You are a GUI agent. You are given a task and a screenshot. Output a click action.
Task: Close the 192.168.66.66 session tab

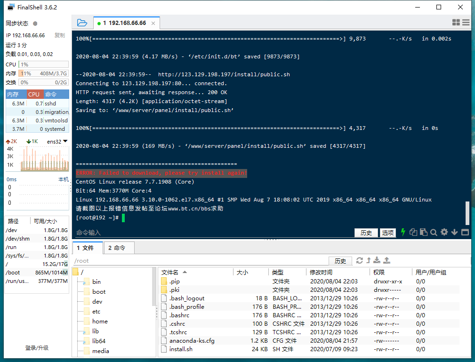(x=153, y=24)
